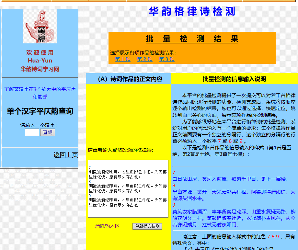Focus the single 汉字 input box
The image size is (298, 250).
32,132
